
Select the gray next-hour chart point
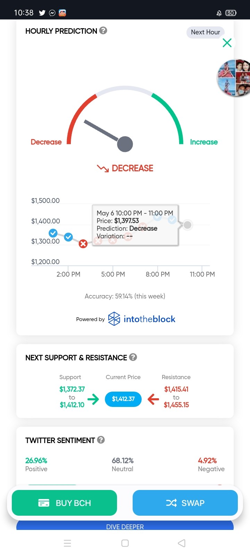click(x=187, y=225)
